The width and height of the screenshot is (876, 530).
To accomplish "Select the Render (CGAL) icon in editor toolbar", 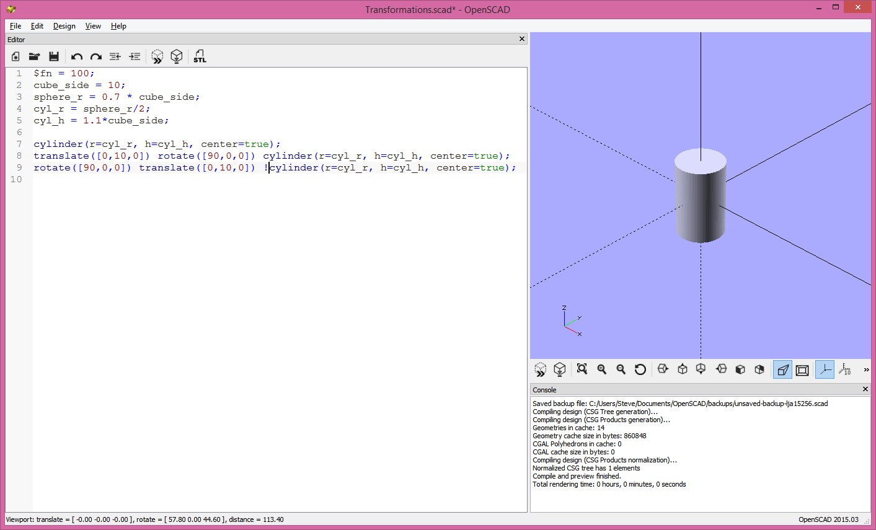I will pyautogui.click(x=177, y=56).
